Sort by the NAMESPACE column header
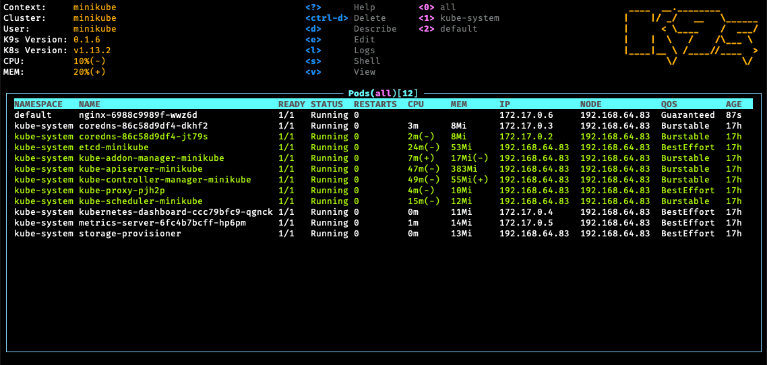Screen dimensions: 767x365 tap(38, 104)
